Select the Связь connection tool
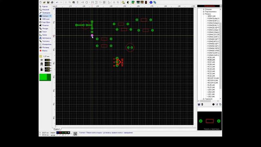Screen dimensions: 261x147 click(x=45, y=35)
